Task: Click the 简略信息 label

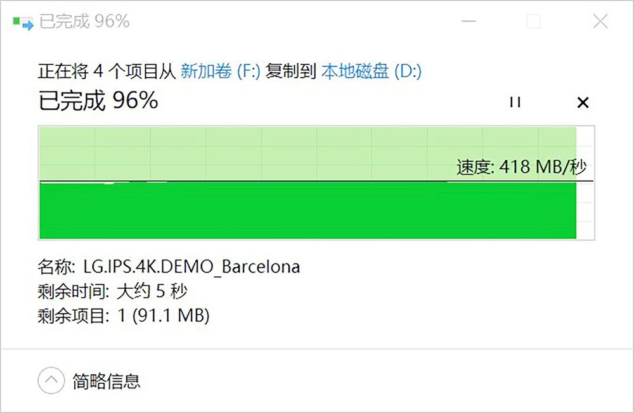Action: click(x=107, y=381)
